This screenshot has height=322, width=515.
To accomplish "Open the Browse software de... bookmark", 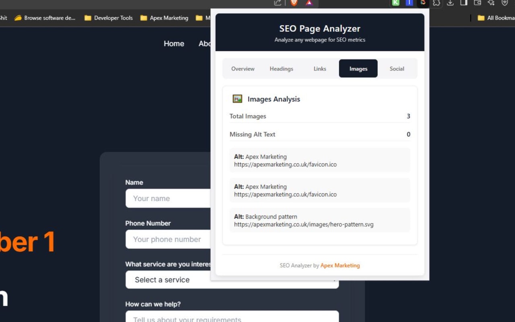I will click(x=45, y=18).
